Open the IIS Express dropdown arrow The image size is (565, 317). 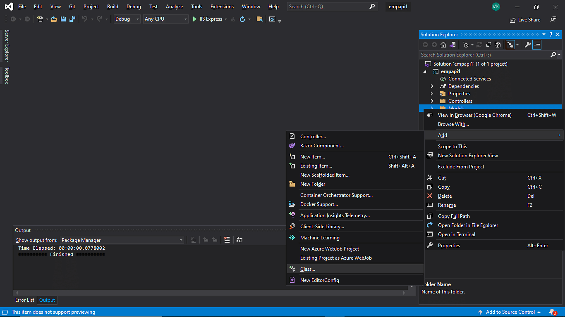pyautogui.click(x=226, y=19)
